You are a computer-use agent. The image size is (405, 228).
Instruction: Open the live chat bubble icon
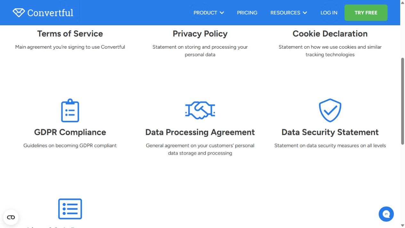(386, 214)
